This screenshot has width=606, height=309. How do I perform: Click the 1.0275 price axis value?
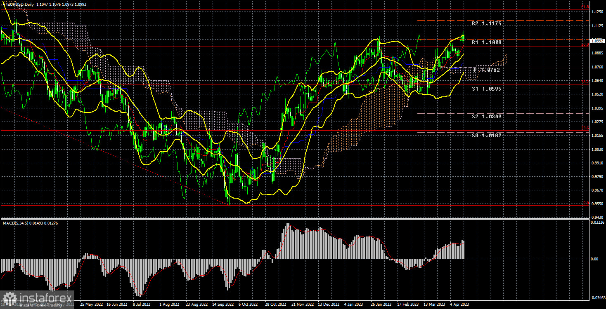[597, 122]
